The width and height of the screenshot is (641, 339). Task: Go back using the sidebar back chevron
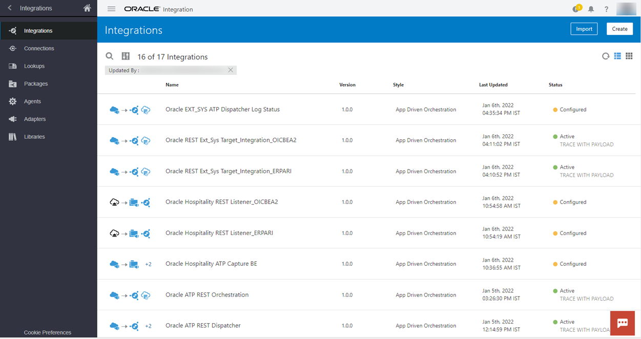[10, 8]
